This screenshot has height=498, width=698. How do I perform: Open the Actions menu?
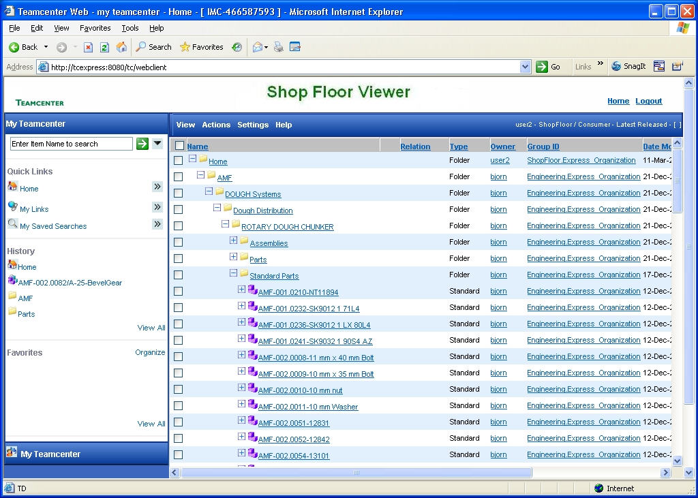click(216, 125)
